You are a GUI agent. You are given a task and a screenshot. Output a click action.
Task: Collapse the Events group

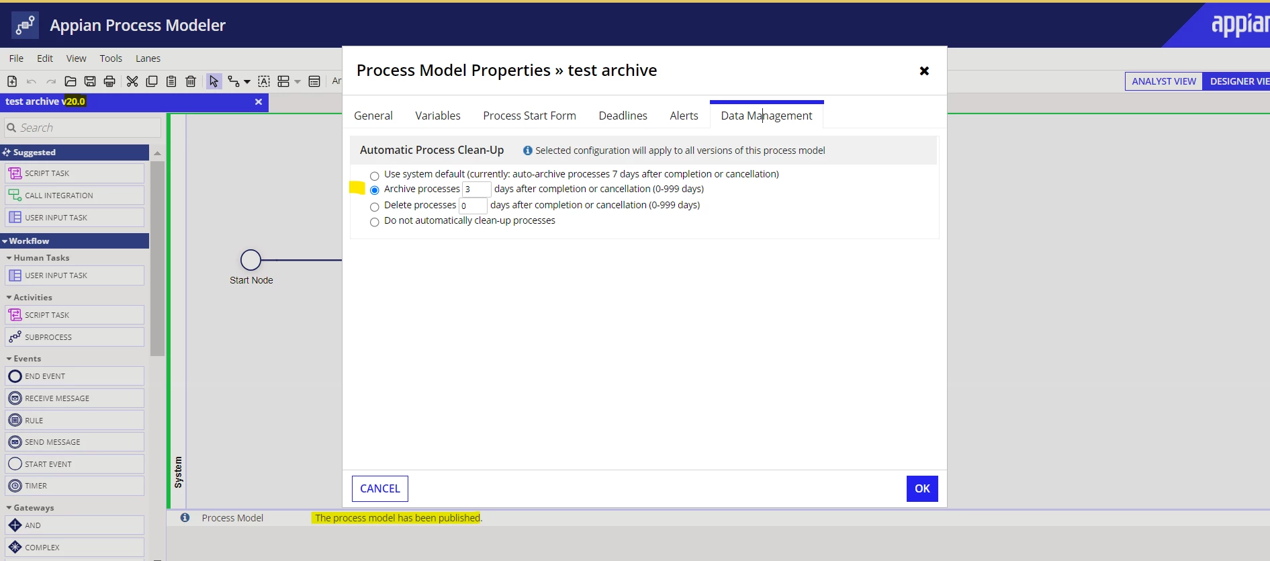[9, 359]
